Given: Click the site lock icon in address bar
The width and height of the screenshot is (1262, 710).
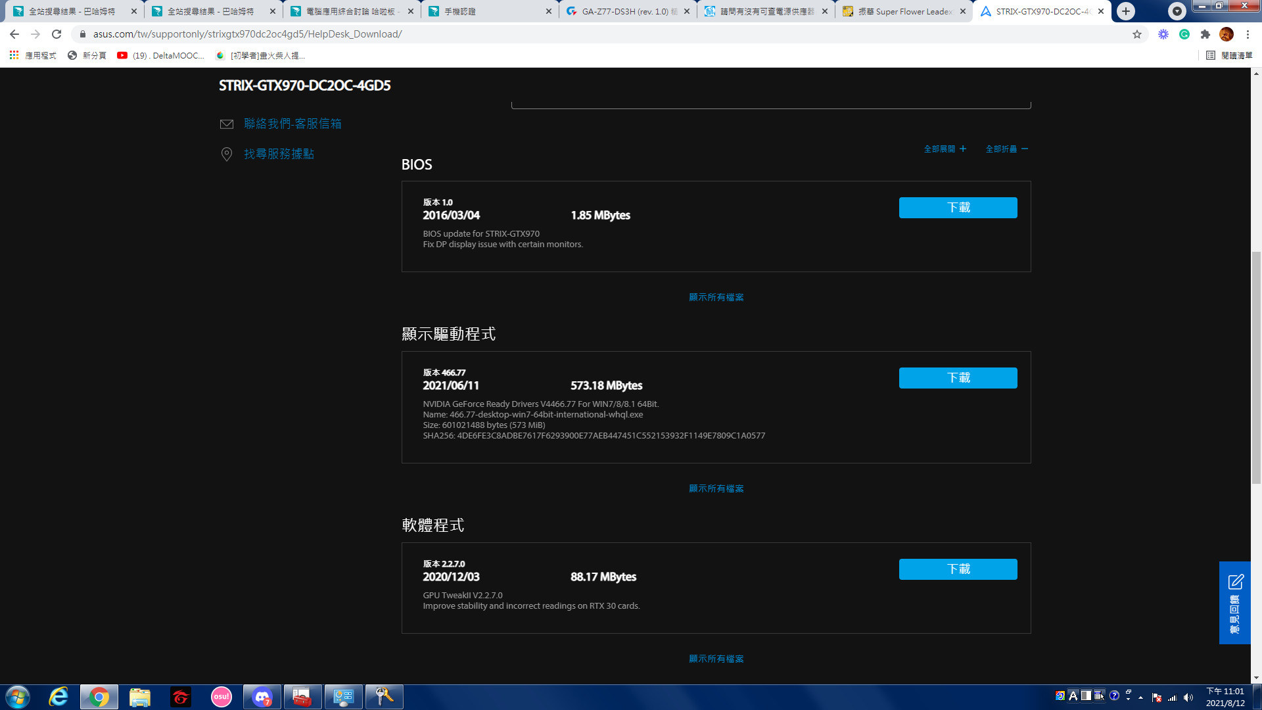Looking at the screenshot, I should pos(83,34).
